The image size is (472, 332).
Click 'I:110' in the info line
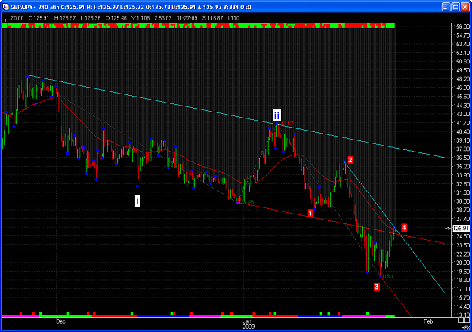tap(233, 18)
